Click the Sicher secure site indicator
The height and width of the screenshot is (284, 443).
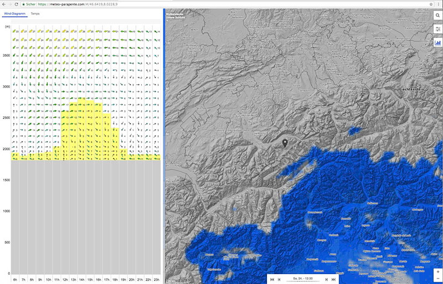(29, 4)
